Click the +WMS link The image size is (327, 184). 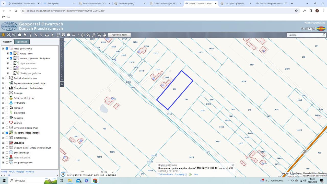pyautogui.click(x=4, y=172)
